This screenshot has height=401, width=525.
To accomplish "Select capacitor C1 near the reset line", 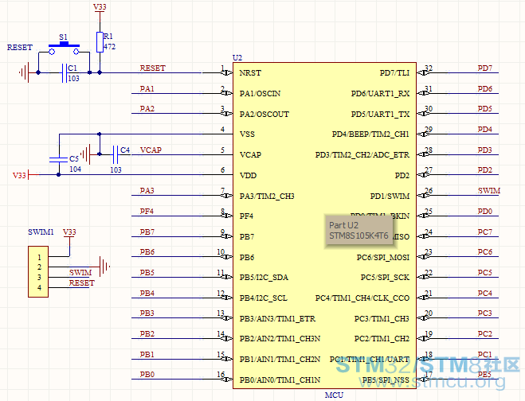I will [x=64, y=74].
